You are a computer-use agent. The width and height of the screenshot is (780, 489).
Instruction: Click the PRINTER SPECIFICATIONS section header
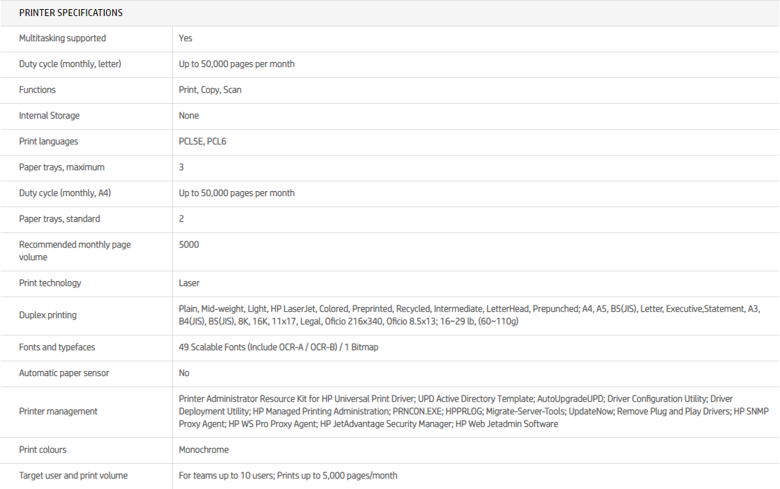tap(70, 13)
